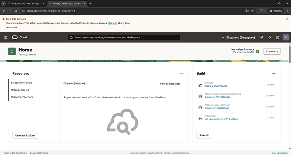Click the ATP database icon
Image resolution: width=291 pixels, height=155 pixels.
click(200, 96)
